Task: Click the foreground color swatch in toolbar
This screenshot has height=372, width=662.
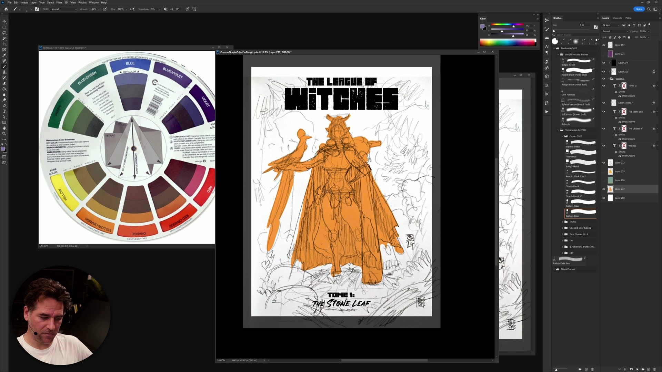Action: point(3,149)
